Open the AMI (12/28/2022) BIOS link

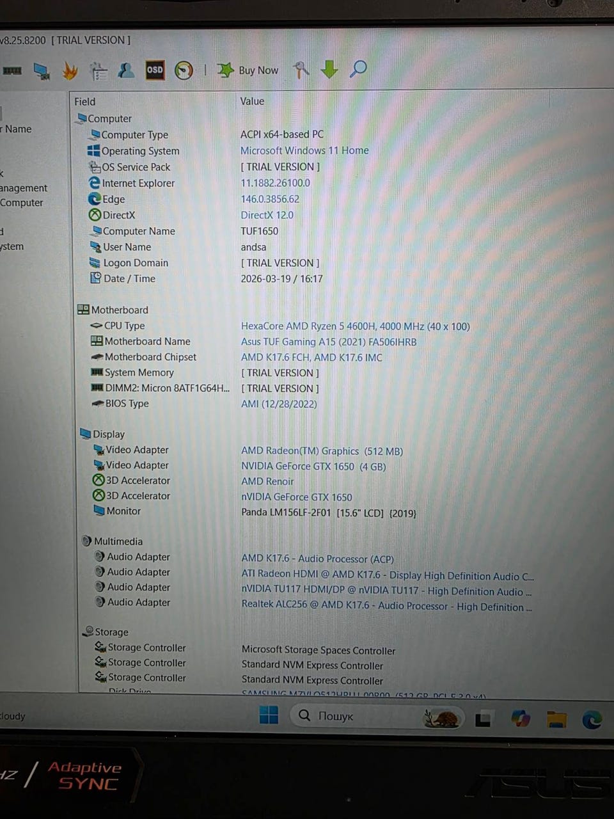pyautogui.click(x=279, y=404)
